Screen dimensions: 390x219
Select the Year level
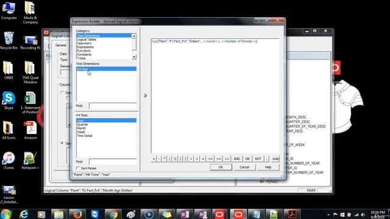point(106,120)
